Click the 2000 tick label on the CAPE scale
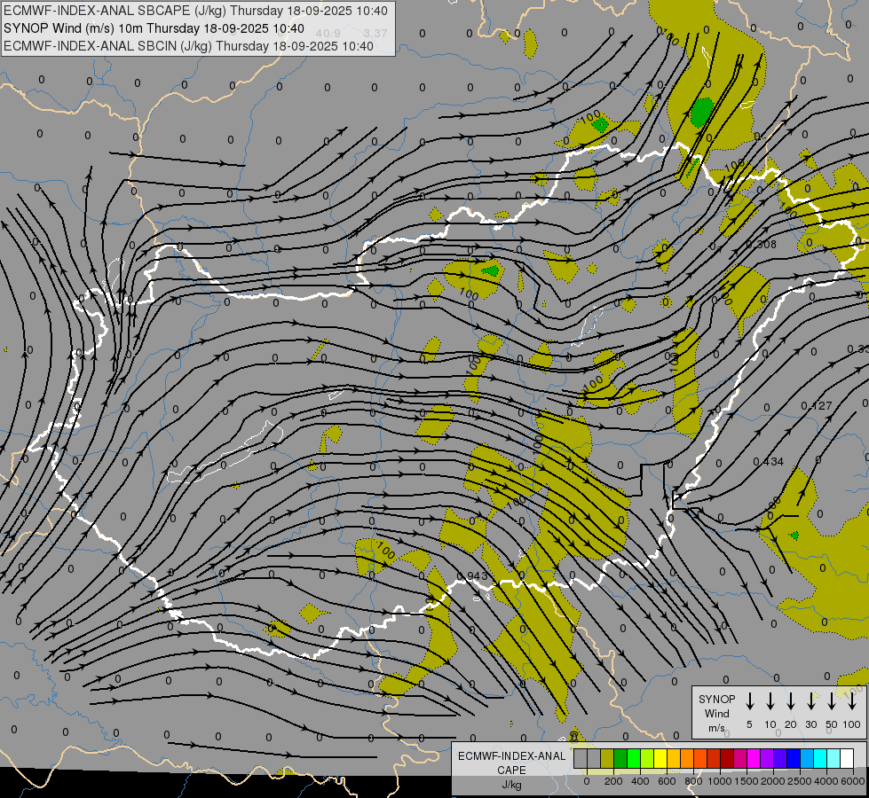Screen dimensions: 869x798 click(773, 781)
